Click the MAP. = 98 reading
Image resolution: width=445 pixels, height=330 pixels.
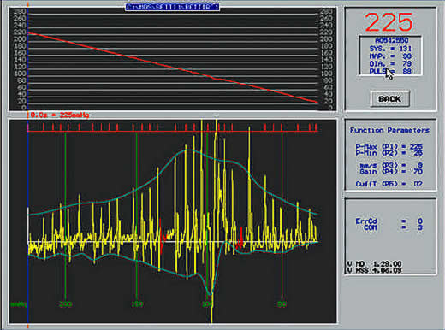pos(390,56)
